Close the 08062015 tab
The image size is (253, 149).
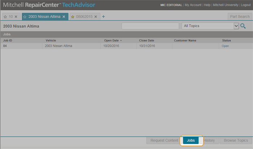pyautogui.click(x=96, y=17)
